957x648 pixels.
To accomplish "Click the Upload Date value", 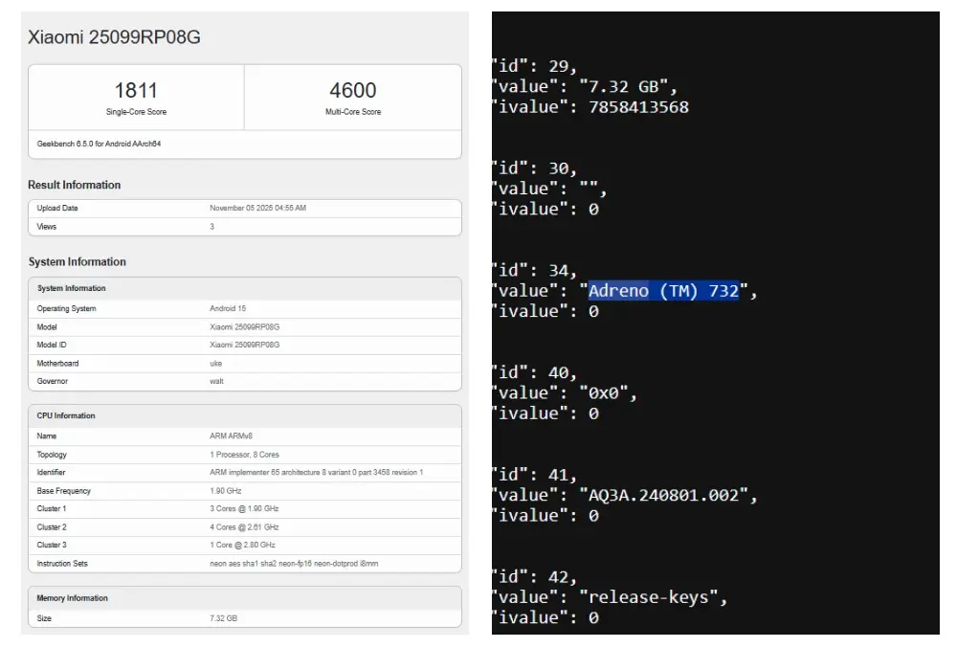I will [x=257, y=208].
